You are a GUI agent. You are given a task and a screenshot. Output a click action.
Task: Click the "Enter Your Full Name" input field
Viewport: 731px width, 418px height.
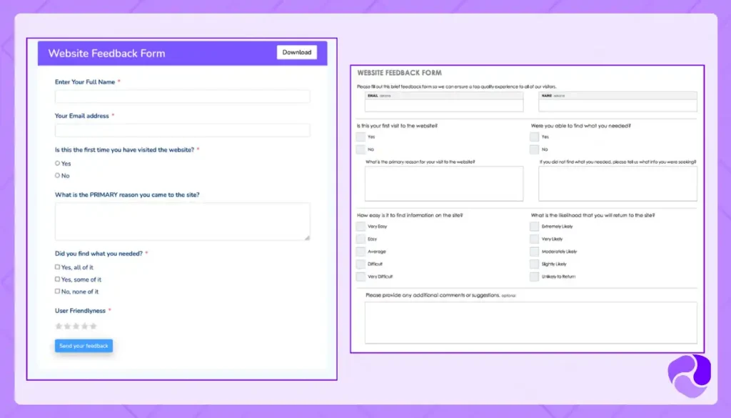click(x=182, y=96)
